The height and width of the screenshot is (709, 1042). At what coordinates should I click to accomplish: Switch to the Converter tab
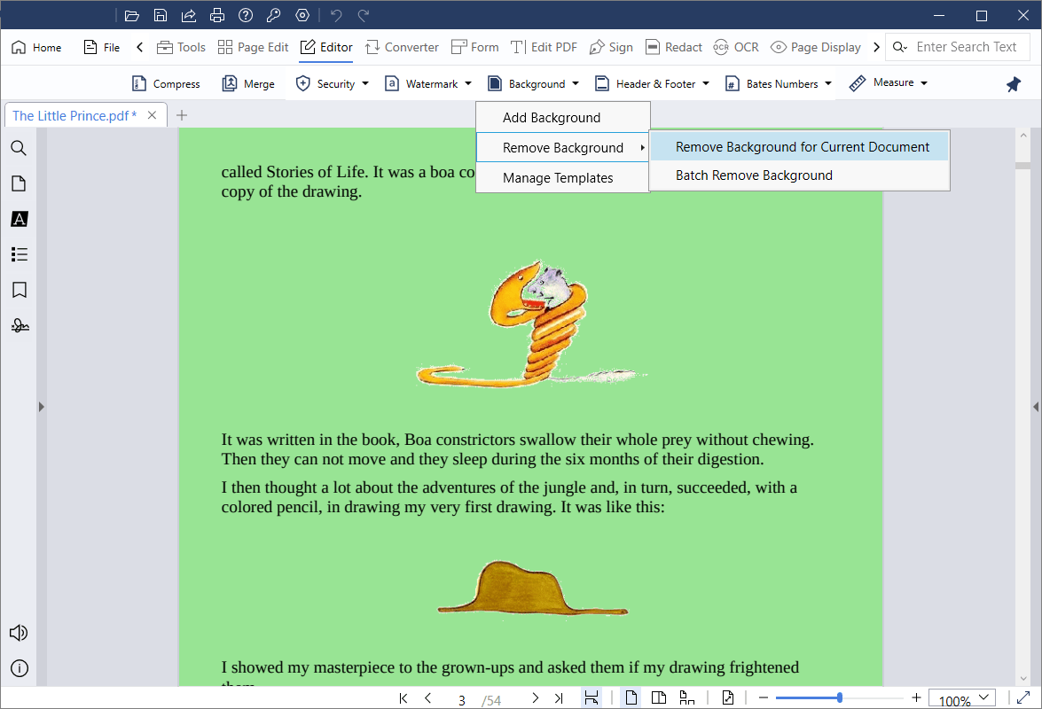(x=402, y=47)
